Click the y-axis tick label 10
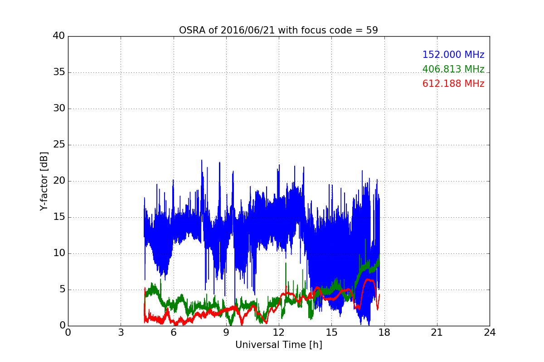544x362 pixels. 59,253
